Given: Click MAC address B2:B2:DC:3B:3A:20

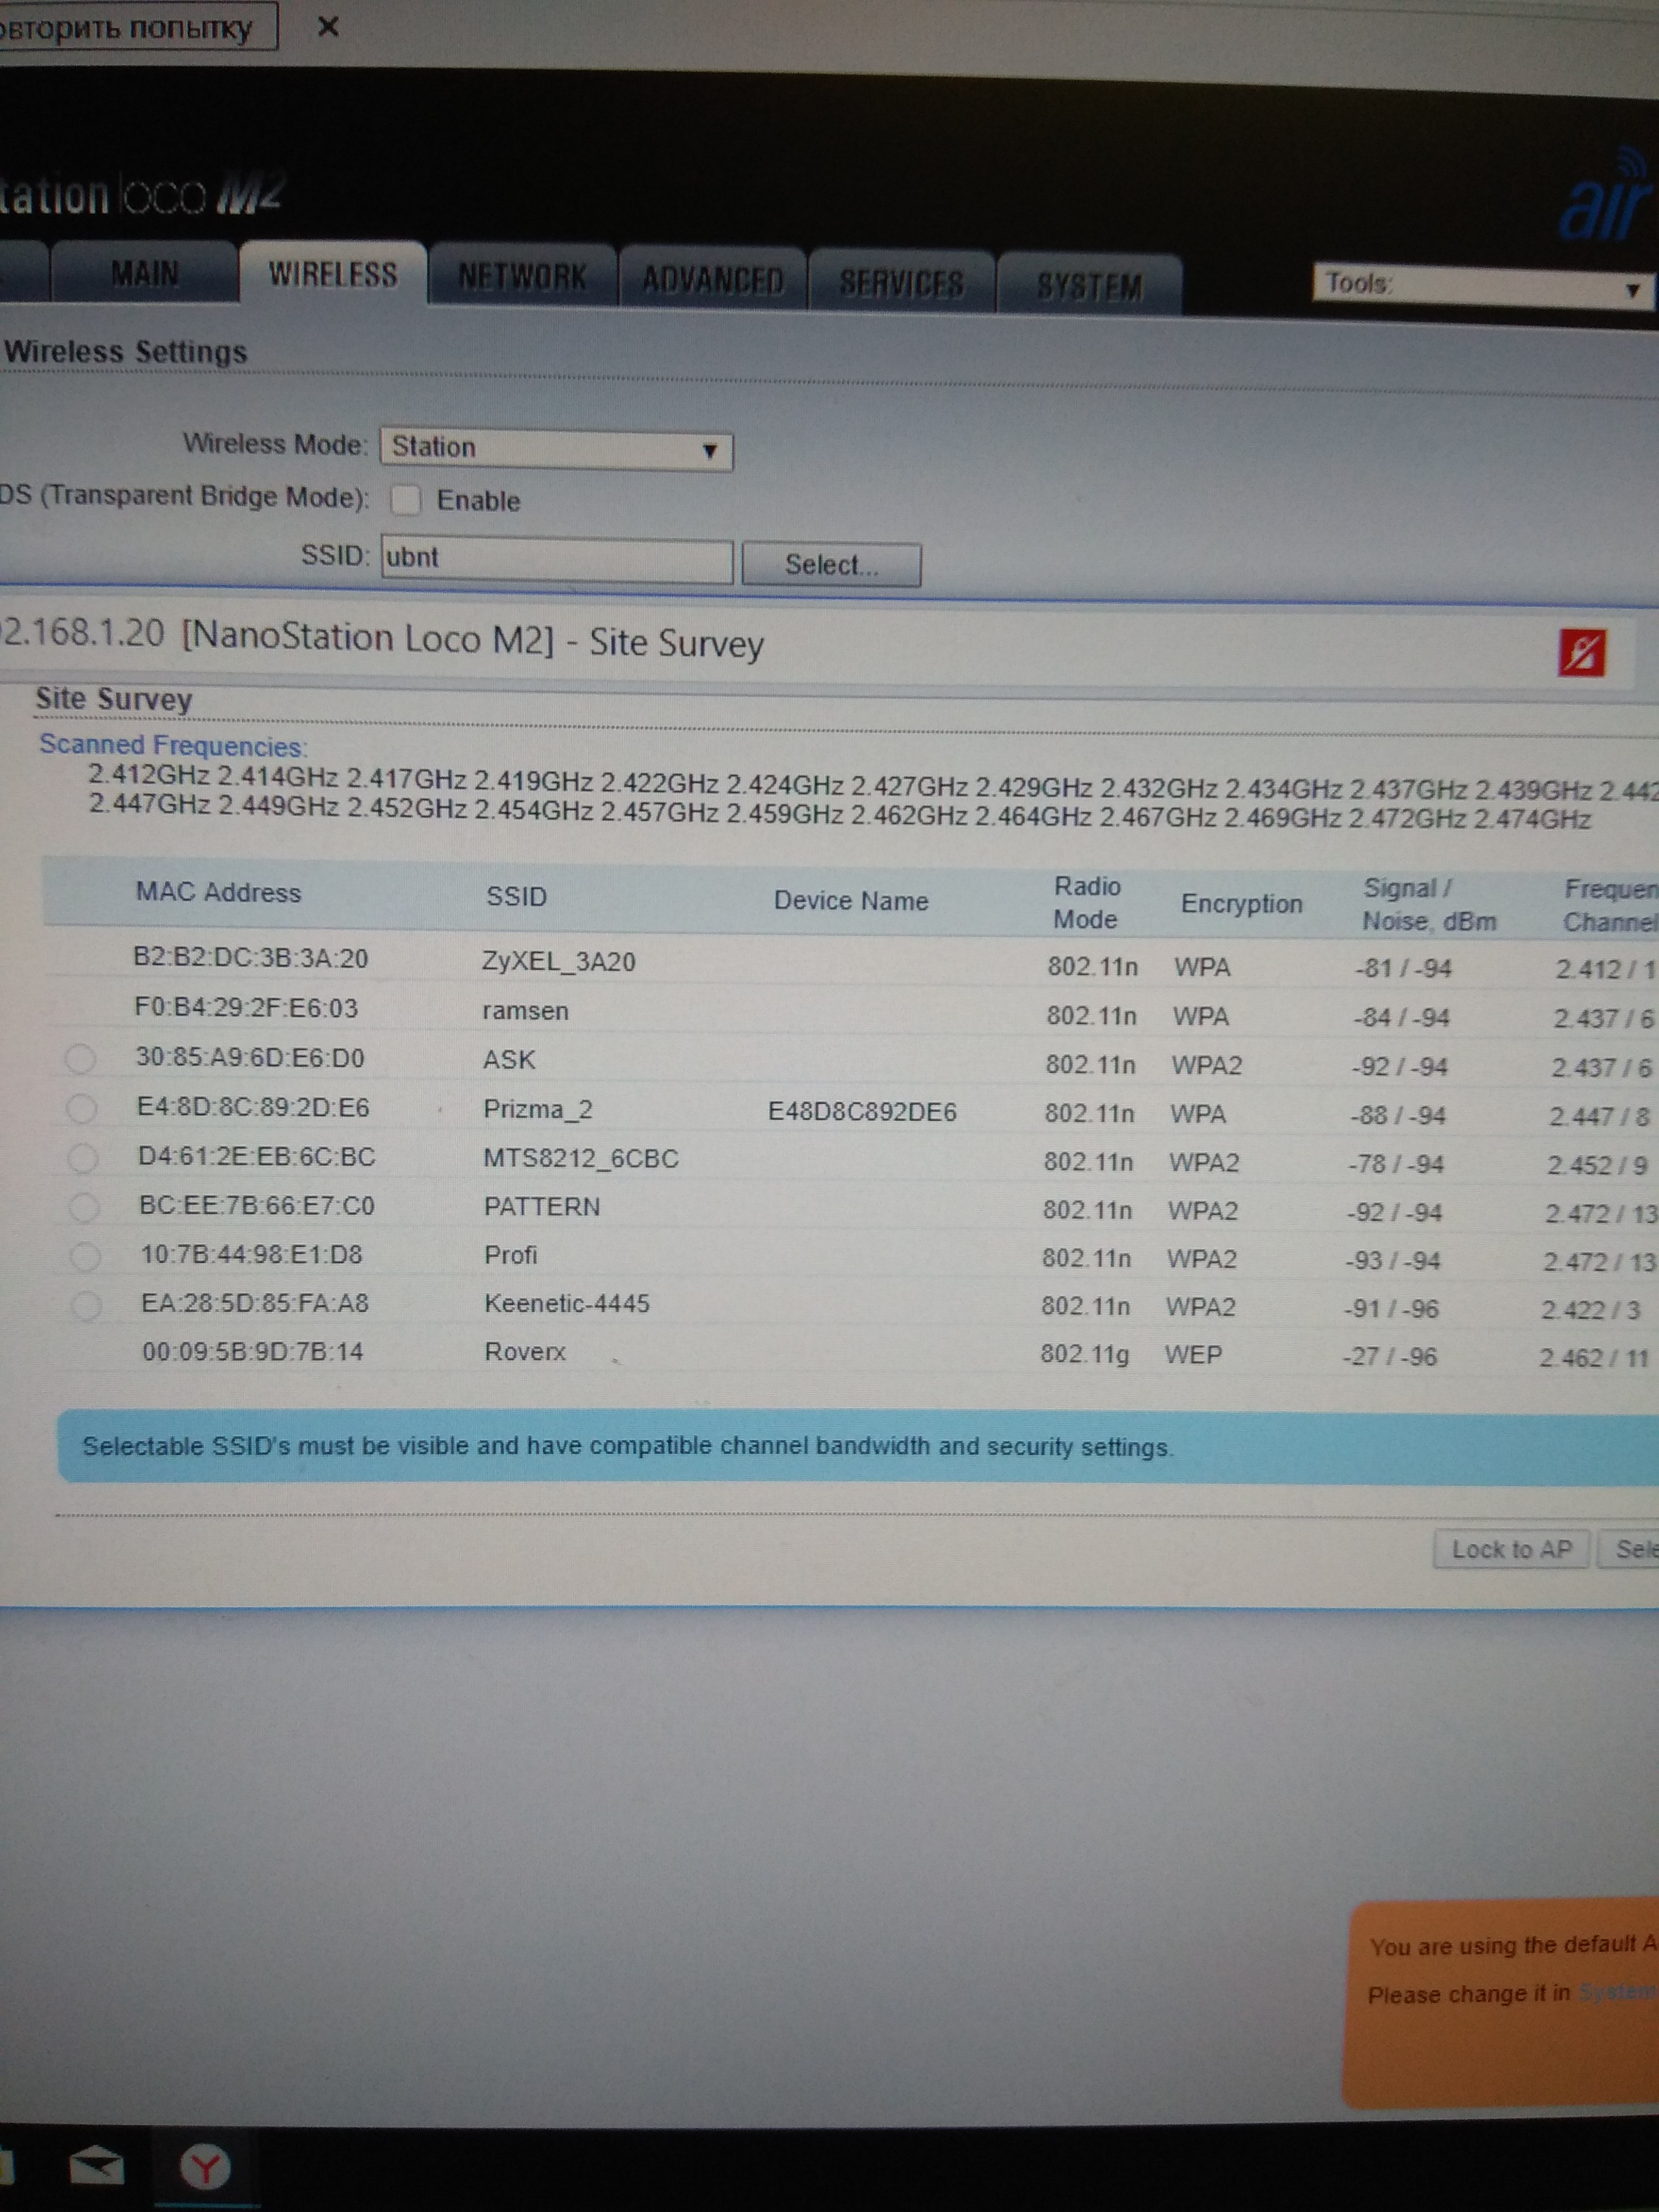Looking at the screenshot, I should pos(250,958).
